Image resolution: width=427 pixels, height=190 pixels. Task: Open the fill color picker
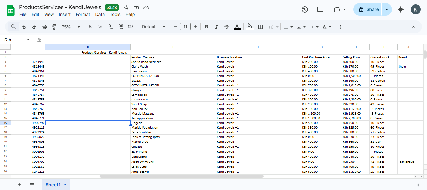(x=249, y=27)
